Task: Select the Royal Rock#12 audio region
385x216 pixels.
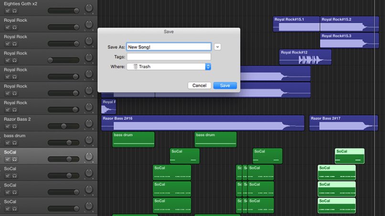Action: (305, 57)
